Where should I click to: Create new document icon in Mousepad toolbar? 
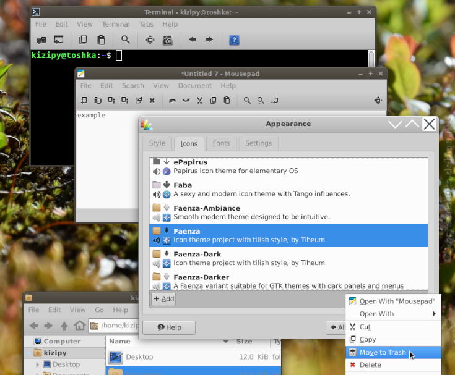click(84, 101)
